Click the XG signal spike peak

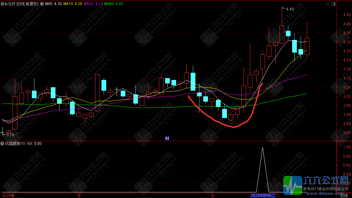pyautogui.click(x=263, y=148)
